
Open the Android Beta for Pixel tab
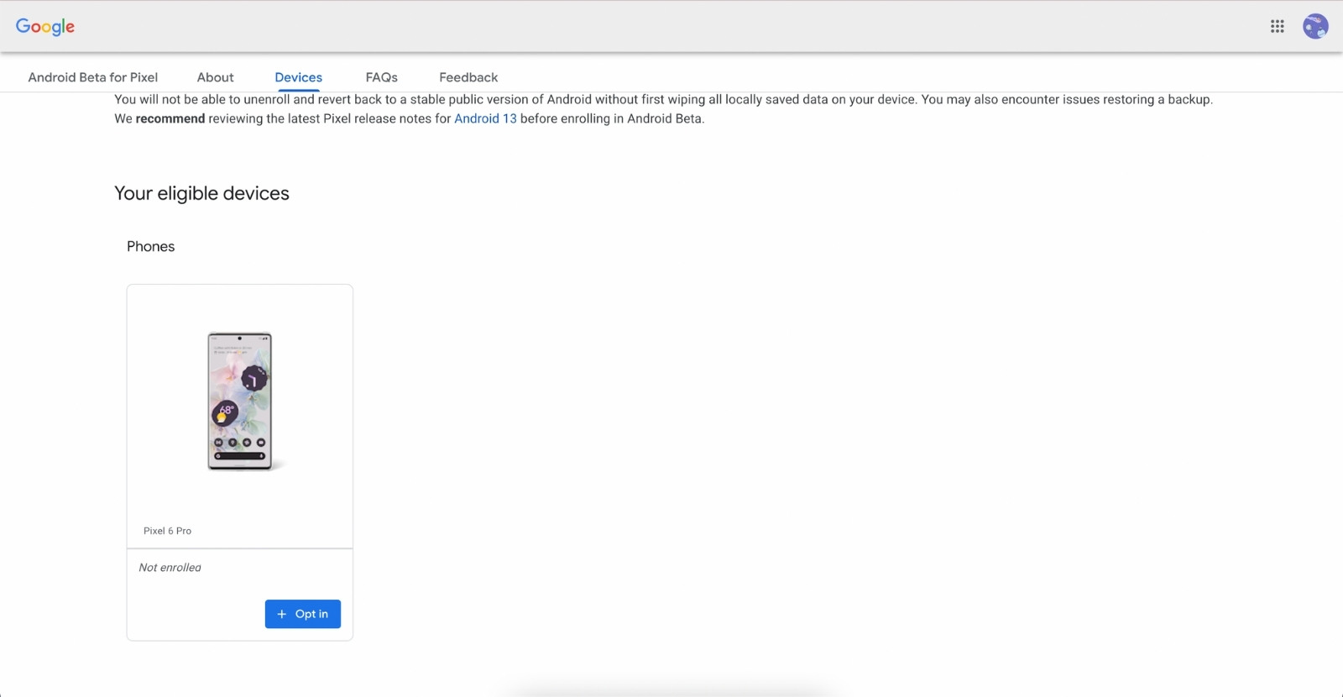pos(93,77)
